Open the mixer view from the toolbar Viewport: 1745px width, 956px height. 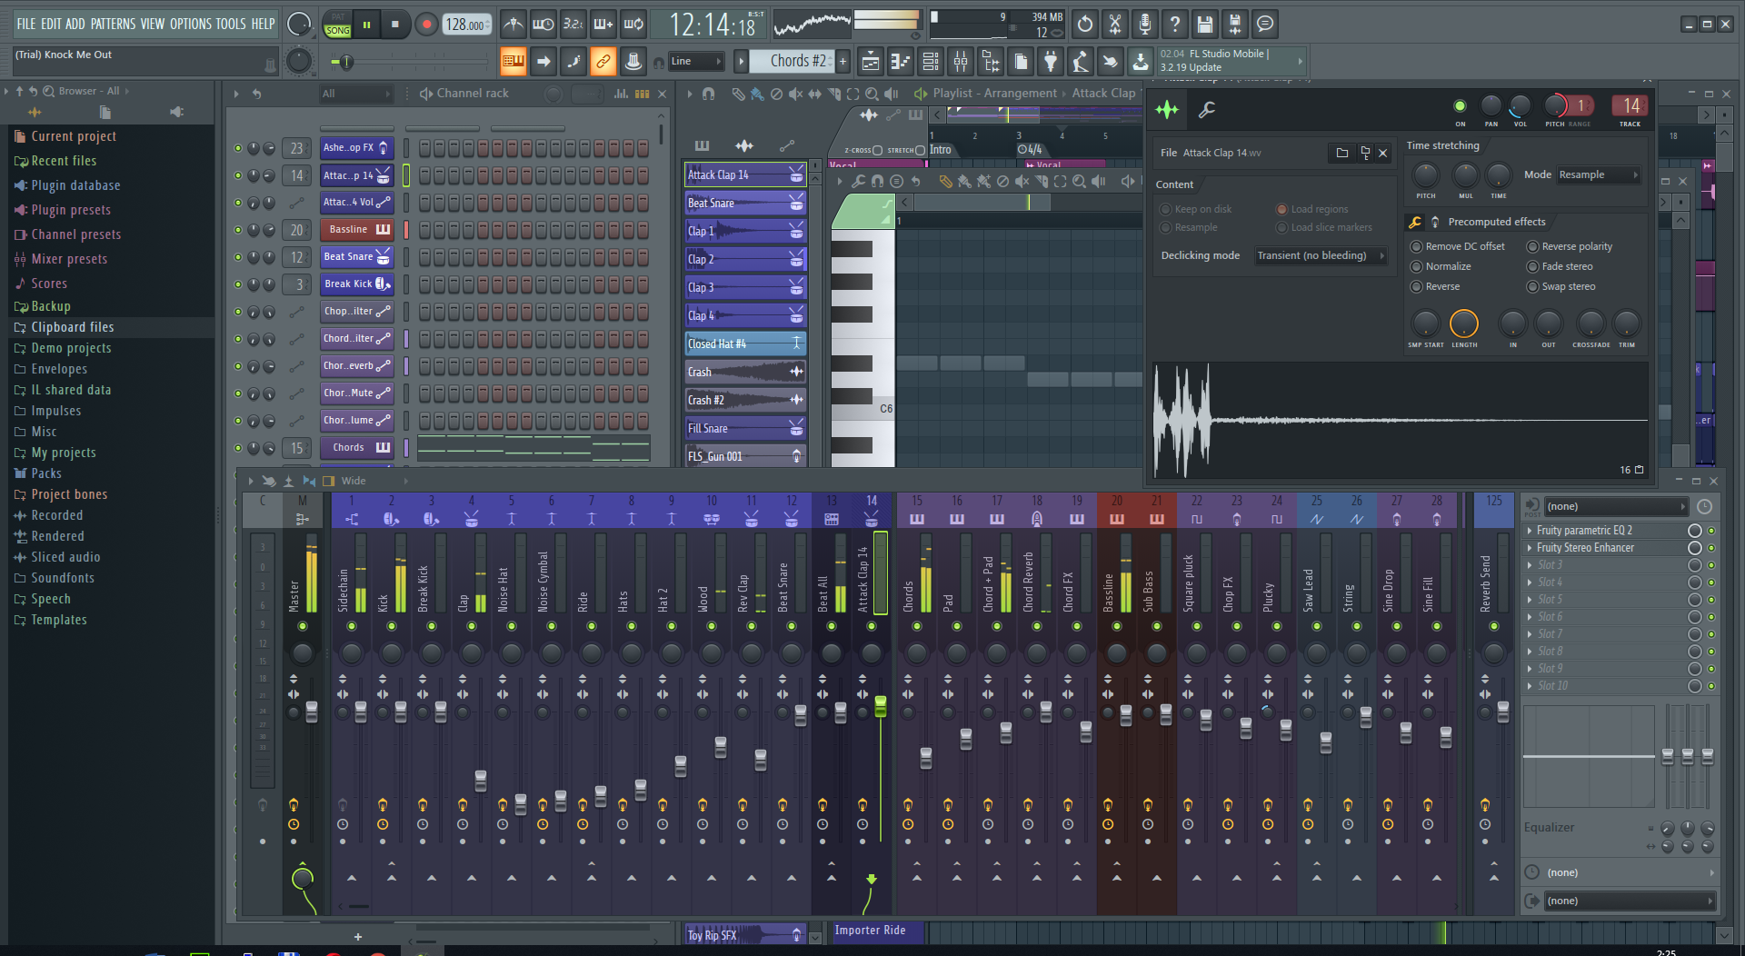(960, 62)
